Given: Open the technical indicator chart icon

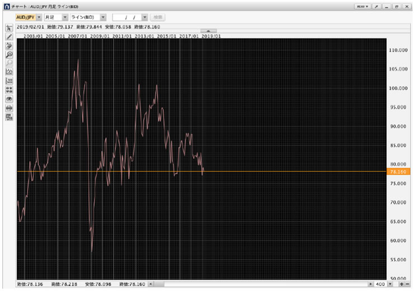Looking at the screenshot, I should (x=9, y=72).
